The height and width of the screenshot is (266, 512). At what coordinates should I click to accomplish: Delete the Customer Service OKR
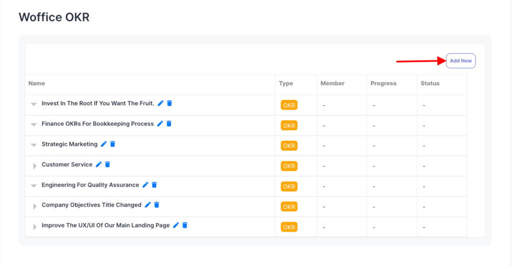point(107,165)
